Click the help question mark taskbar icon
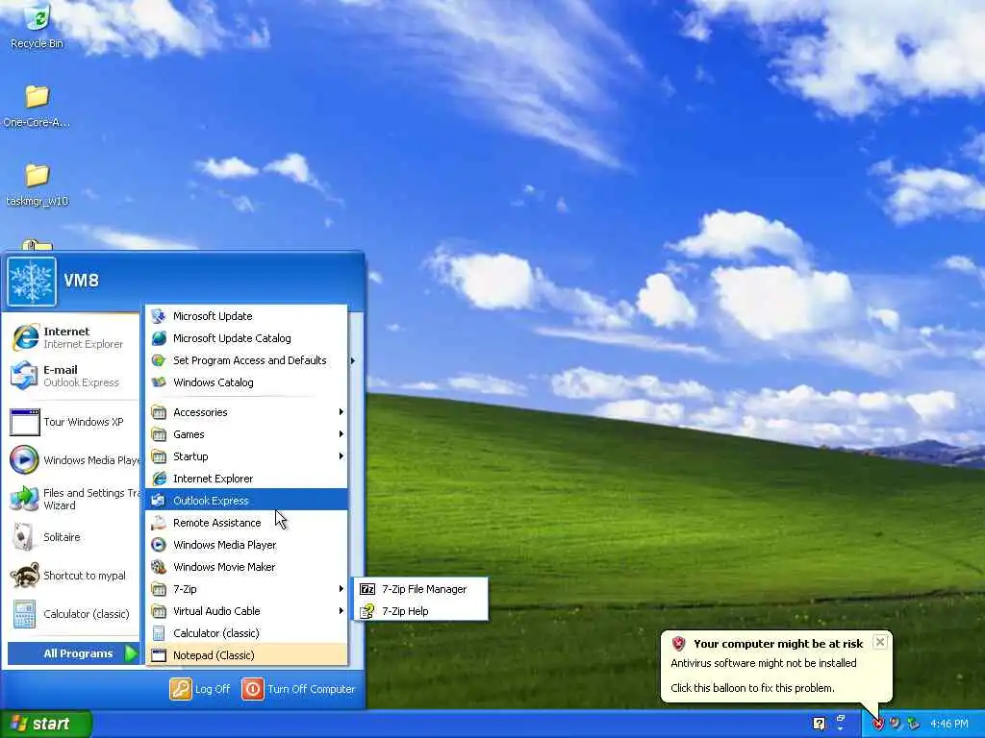The height and width of the screenshot is (738, 985). tap(819, 725)
